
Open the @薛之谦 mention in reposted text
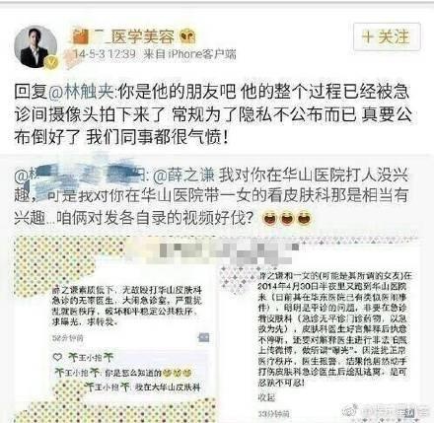(182, 176)
